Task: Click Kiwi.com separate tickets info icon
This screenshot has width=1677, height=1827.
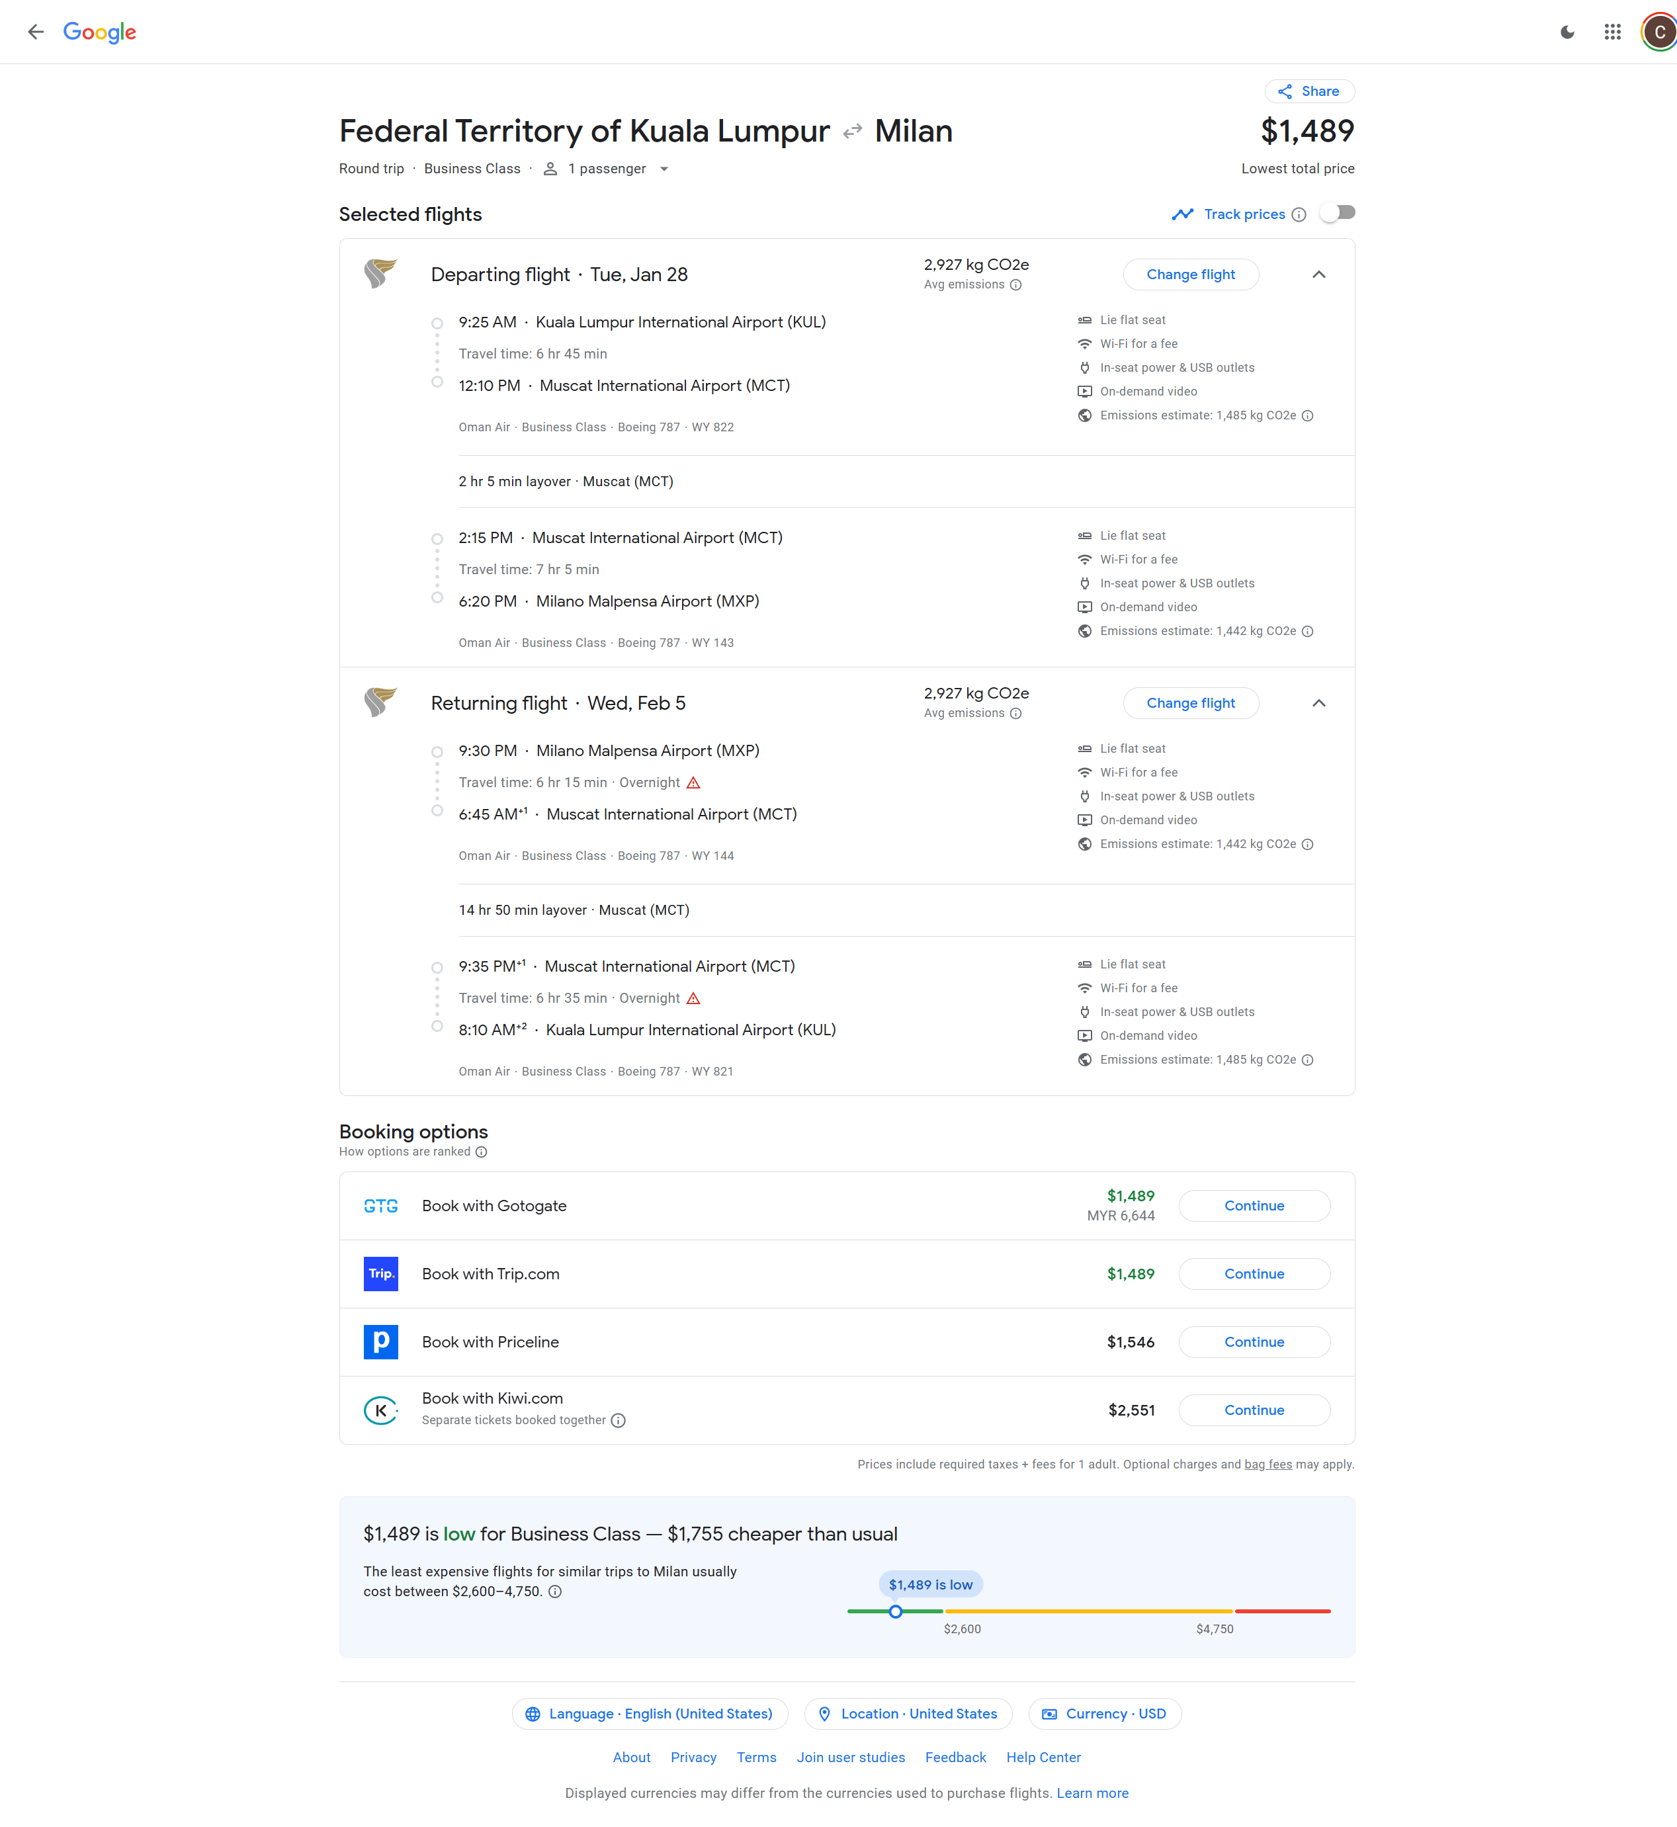Action: click(x=618, y=1421)
